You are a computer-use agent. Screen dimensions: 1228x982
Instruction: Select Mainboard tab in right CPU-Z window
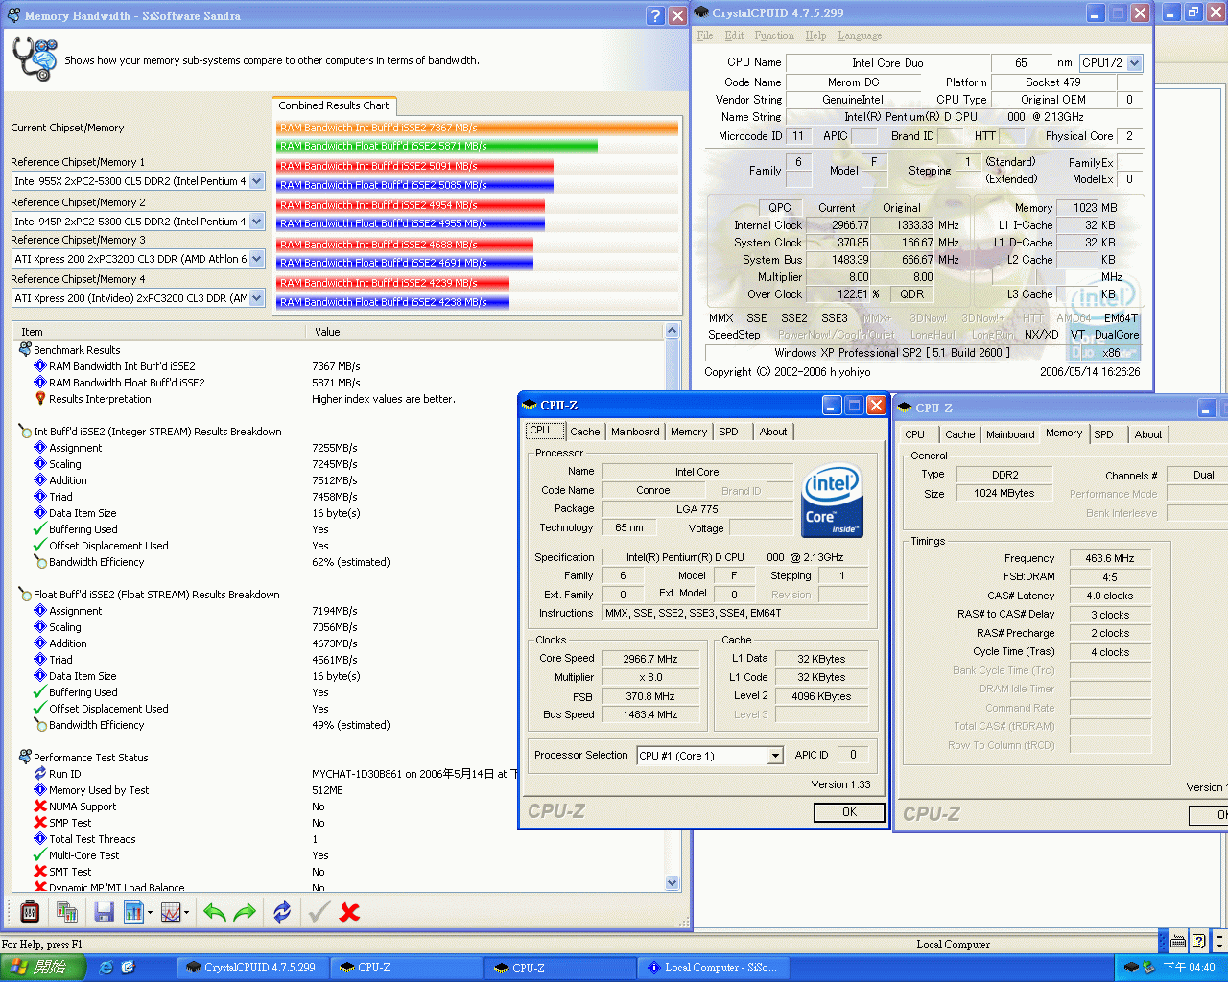[x=1010, y=434]
